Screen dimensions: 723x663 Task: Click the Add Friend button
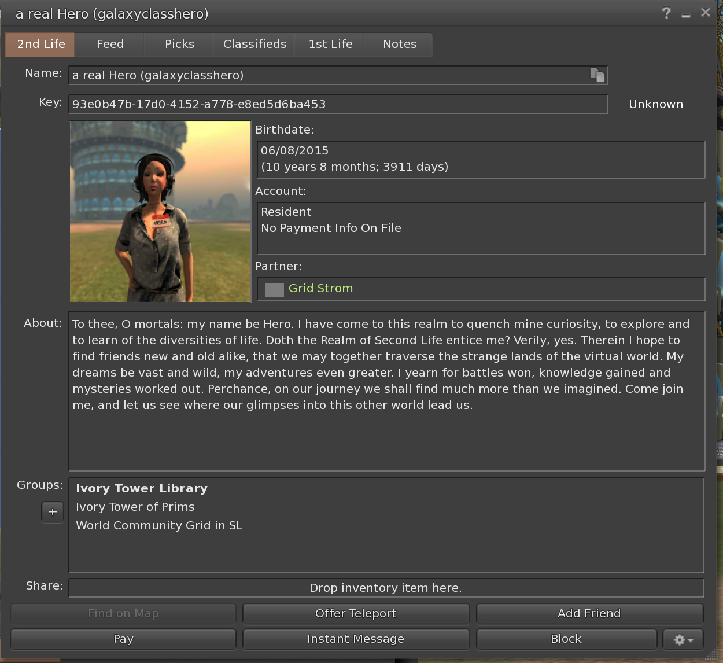pyautogui.click(x=589, y=614)
